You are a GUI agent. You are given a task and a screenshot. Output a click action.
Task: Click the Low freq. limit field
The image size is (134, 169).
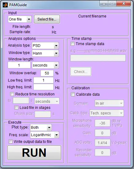click(x=44, y=80)
